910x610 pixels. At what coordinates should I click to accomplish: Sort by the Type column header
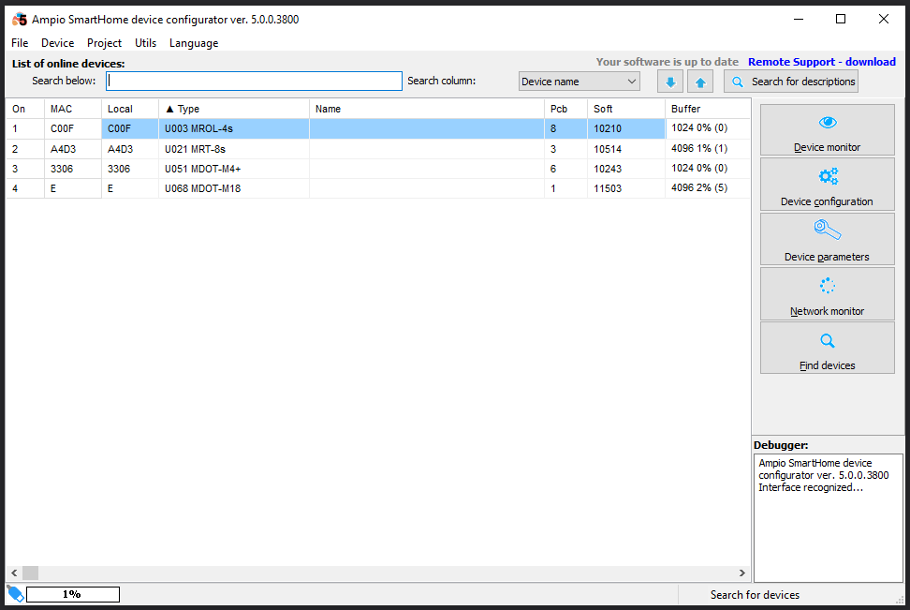click(x=234, y=109)
